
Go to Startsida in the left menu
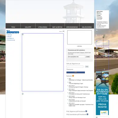point(10,35)
